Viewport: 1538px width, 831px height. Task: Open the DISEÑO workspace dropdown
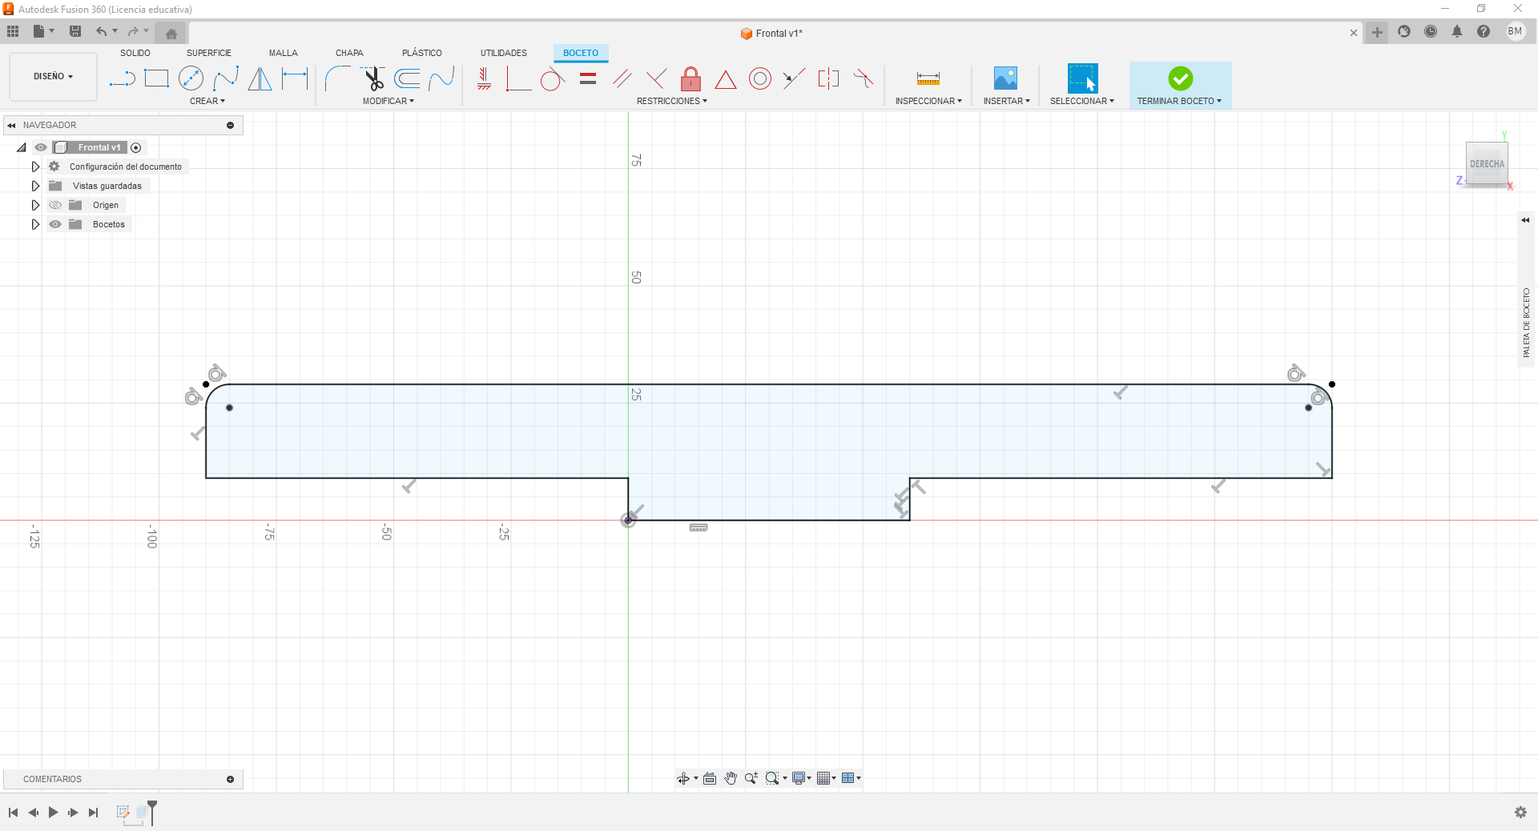tap(53, 76)
